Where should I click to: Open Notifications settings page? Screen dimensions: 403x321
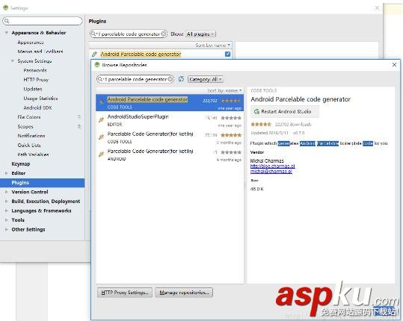[31, 136]
